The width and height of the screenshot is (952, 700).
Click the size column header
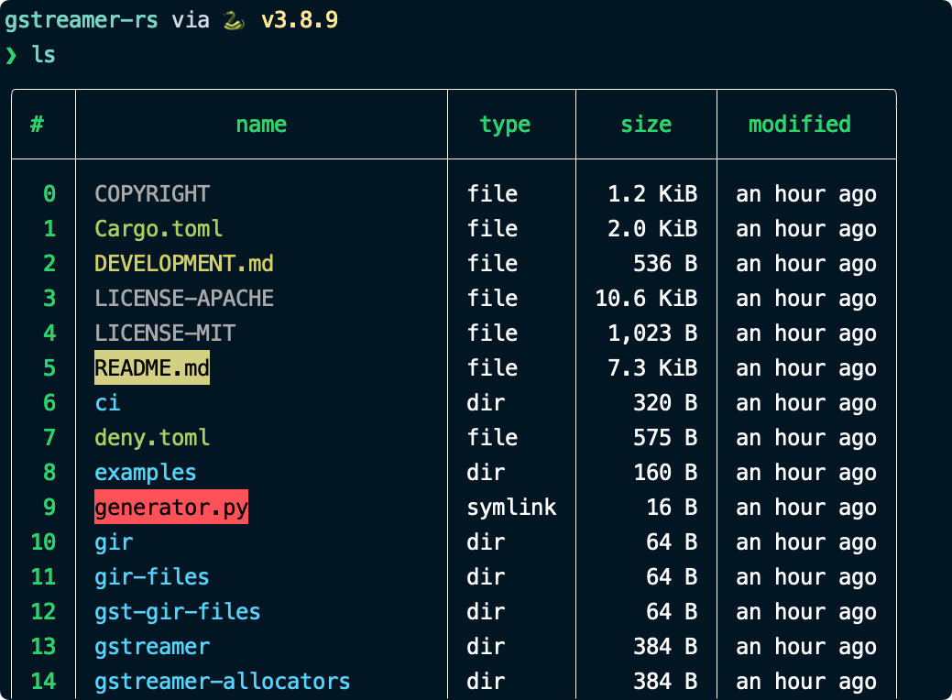coord(645,124)
